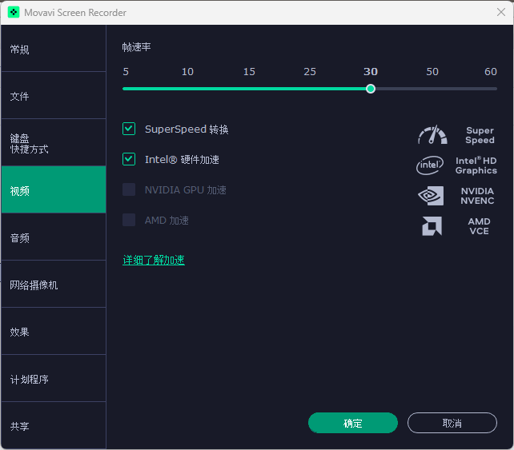Click the disabled NVIDIA GPU 加速 checkbox
Image resolution: width=514 pixels, height=450 pixels.
tap(129, 189)
